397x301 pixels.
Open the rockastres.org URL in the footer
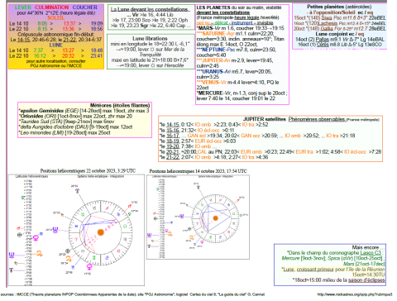pos(355,294)
